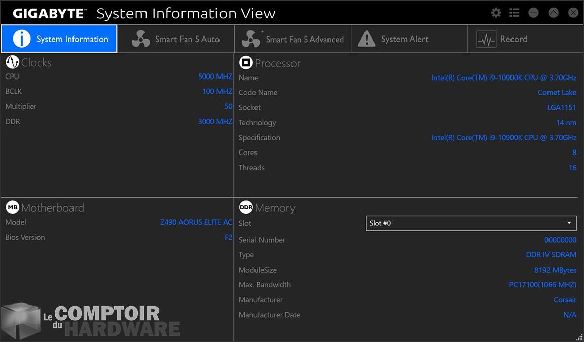Viewport: 584px width, 342px height.
Task: Click the Slot dropdown arrow
Action: tap(569, 223)
